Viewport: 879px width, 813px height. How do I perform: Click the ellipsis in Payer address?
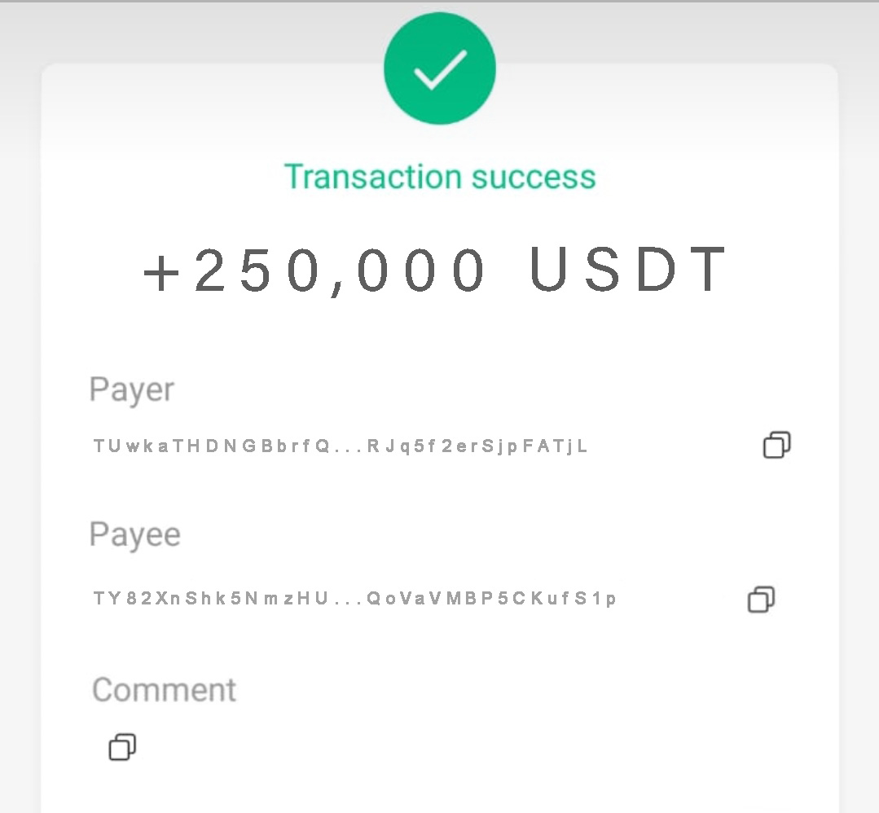pyautogui.click(x=348, y=450)
